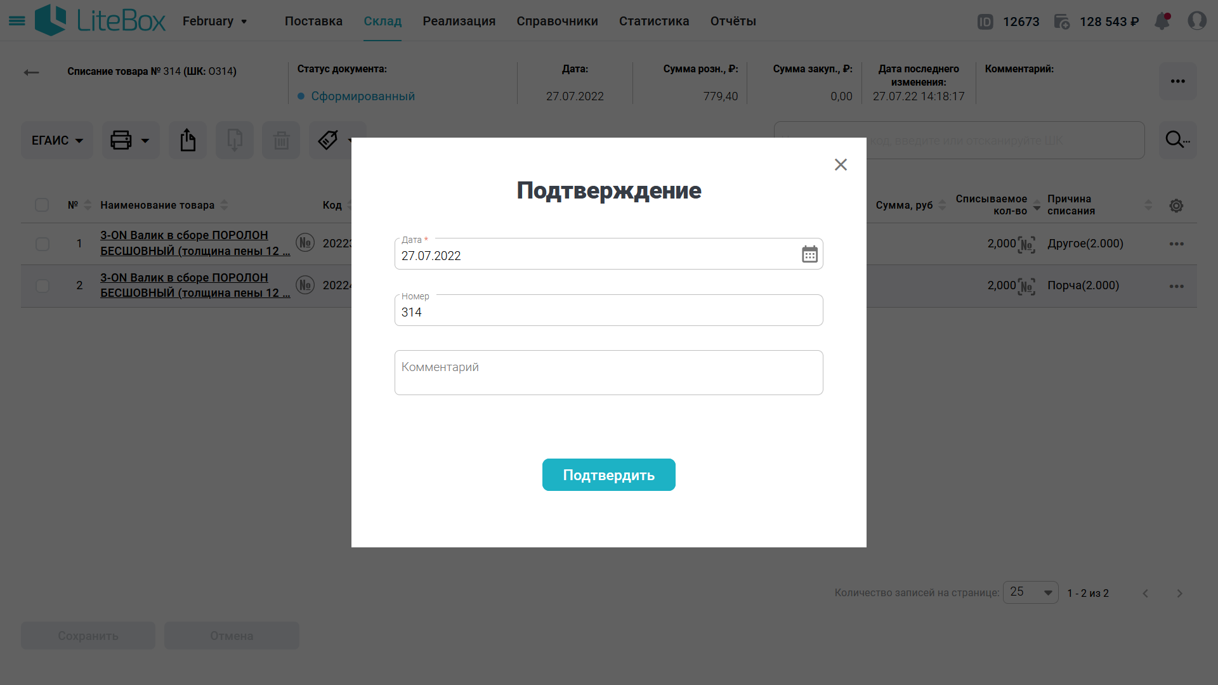Image resolution: width=1218 pixels, height=685 pixels.
Task: Click the Сформированный status
Action: pyautogui.click(x=363, y=96)
